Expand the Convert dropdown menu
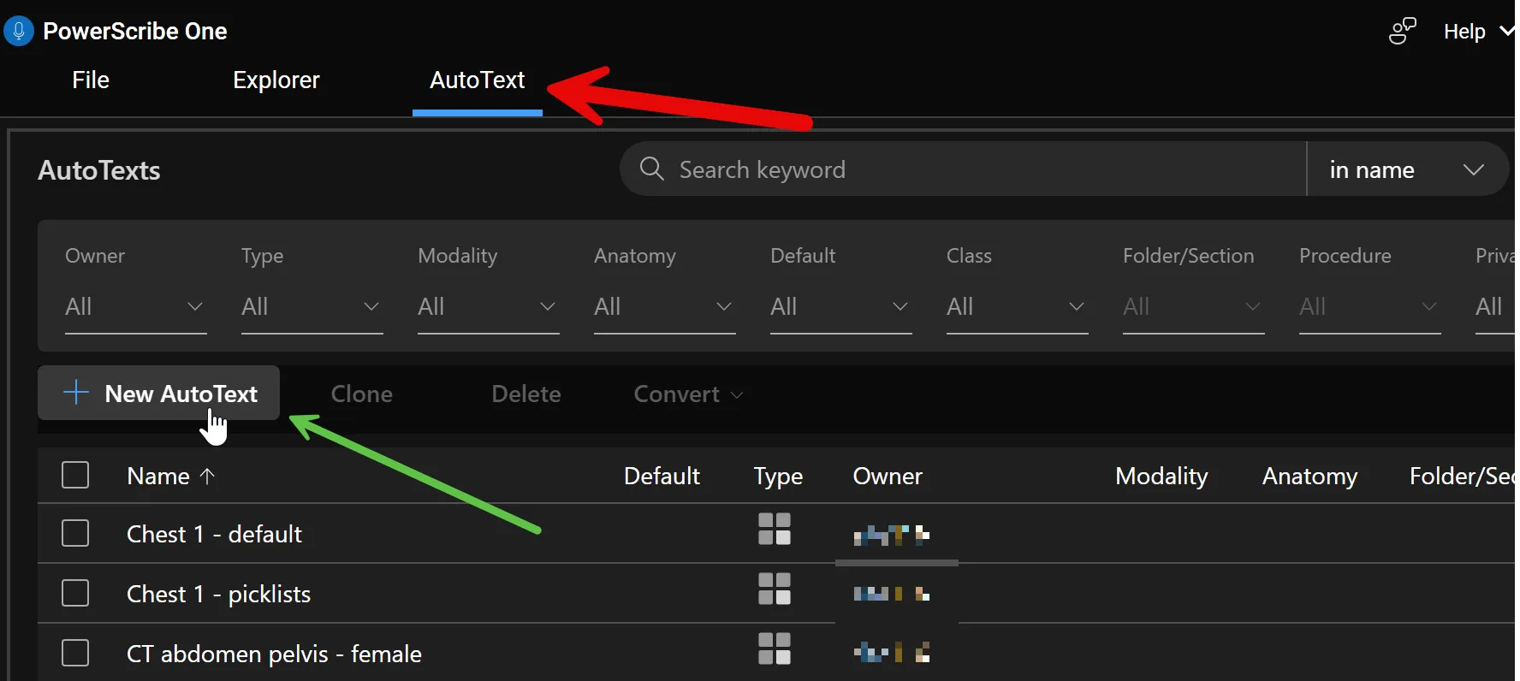This screenshot has height=681, width=1520. point(688,394)
